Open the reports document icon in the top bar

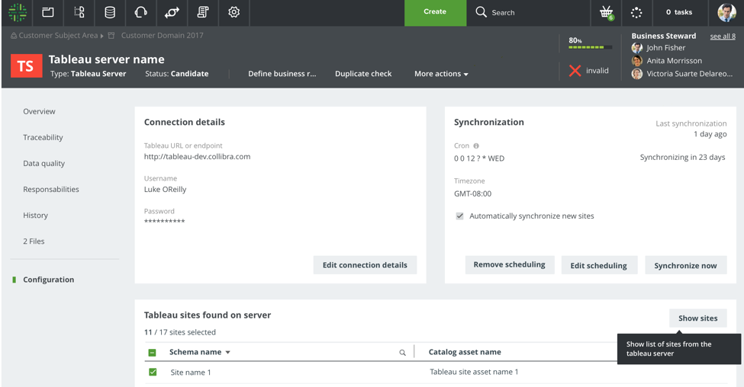coord(203,12)
